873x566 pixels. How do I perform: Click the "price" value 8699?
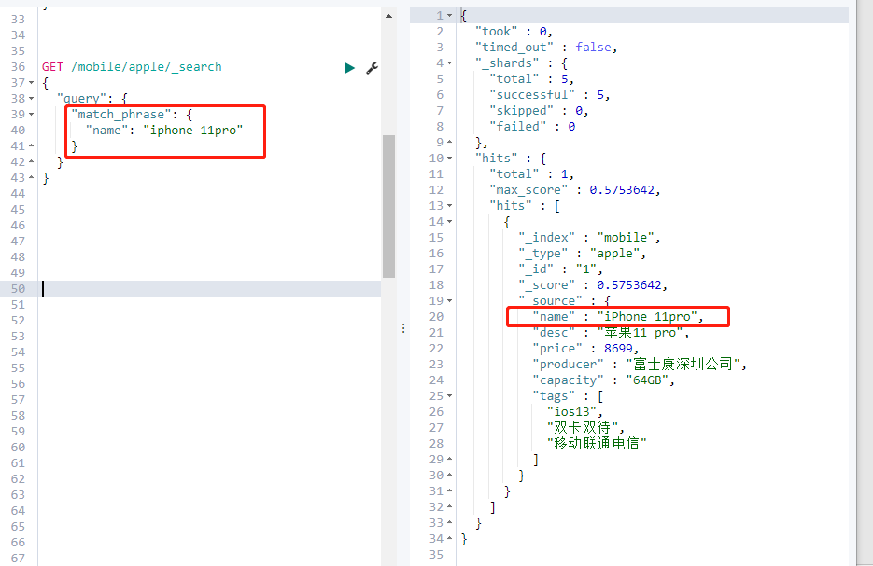[618, 349]
